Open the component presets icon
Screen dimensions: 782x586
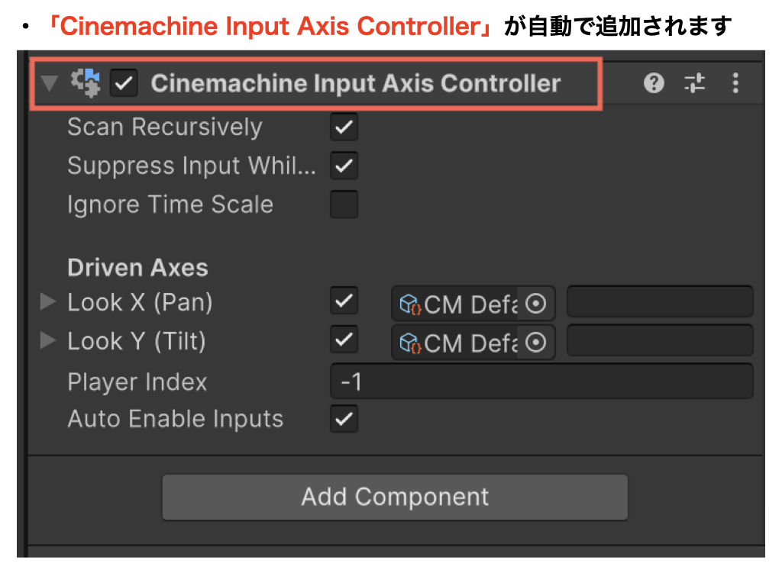(694, 83)
